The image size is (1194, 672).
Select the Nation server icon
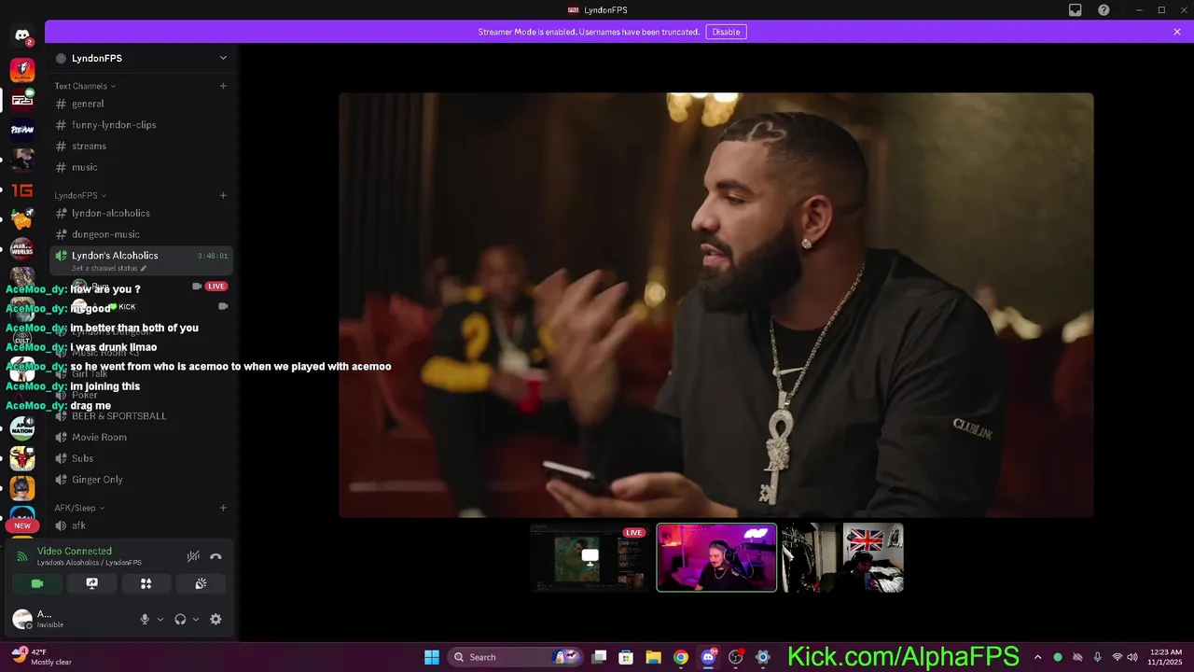[x=22, y=428]
